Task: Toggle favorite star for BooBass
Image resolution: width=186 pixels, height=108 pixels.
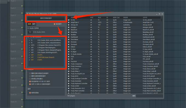Action: click(x=69, y=34)
